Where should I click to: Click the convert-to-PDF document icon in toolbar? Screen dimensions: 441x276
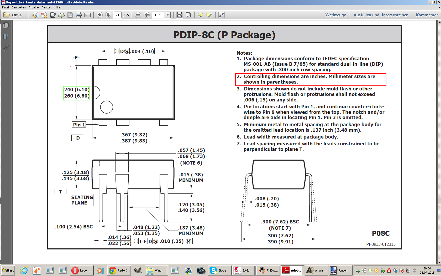point(35,15)
